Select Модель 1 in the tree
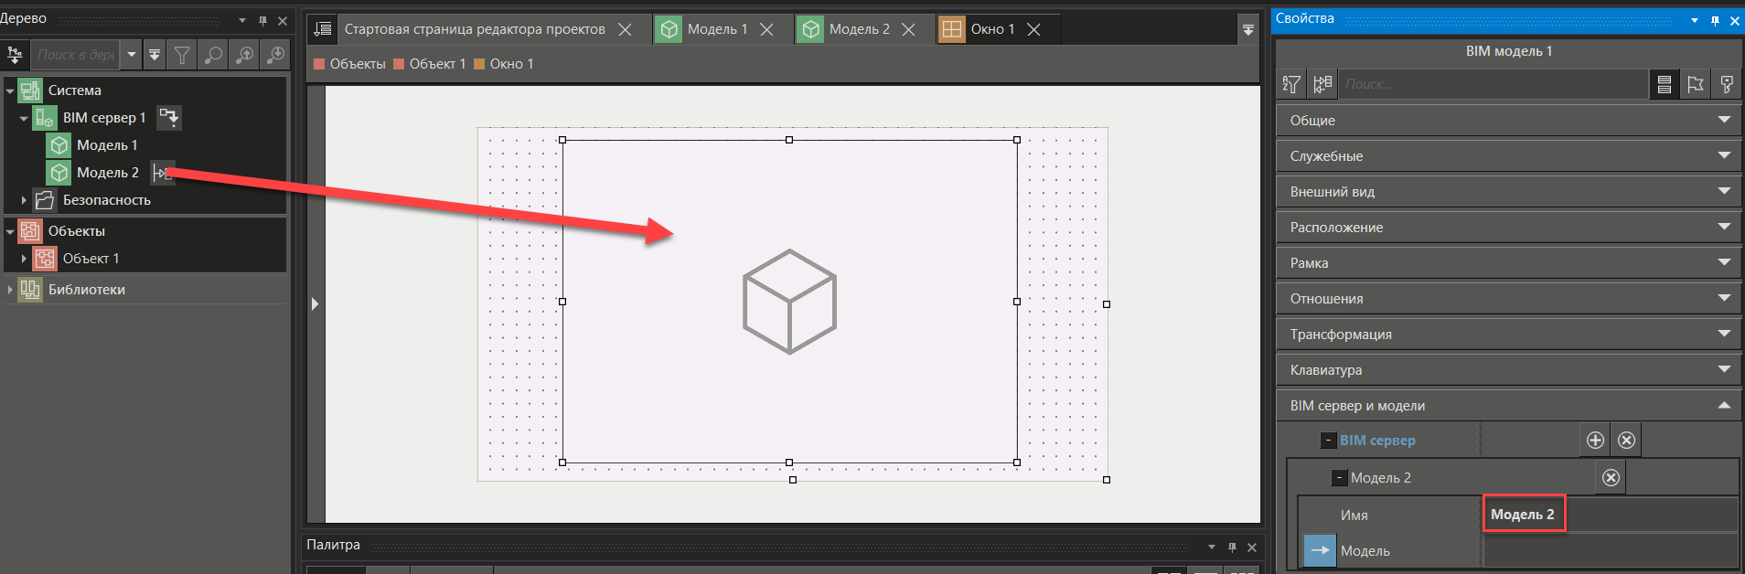Screen dimensions: 1745x574 click(107, 145)
